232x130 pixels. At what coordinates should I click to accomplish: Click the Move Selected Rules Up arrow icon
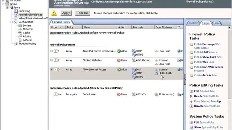click(x=191, y=101)
